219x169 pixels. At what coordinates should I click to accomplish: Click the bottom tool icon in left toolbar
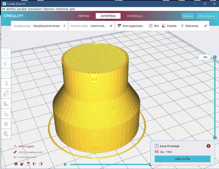[6, 134]
